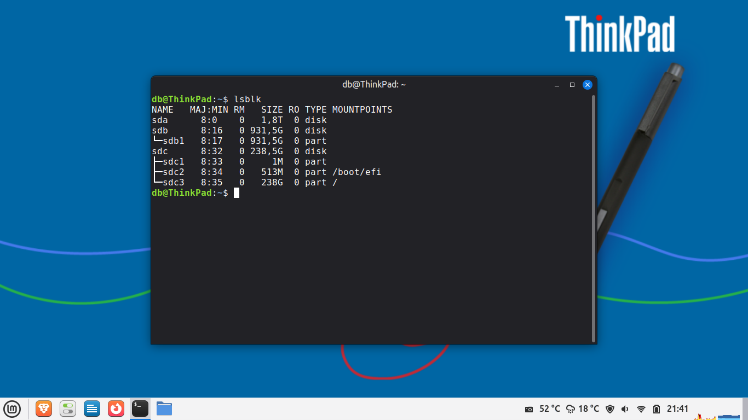Click the '238,5G' size value
Image resolution: width=748 pixels, height=420 pixels.
[267, 151]
